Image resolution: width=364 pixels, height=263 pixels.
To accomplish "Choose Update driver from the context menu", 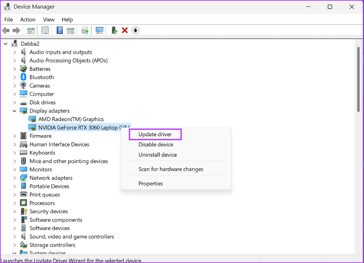I will pyautogui.click(x=155, y=134).
